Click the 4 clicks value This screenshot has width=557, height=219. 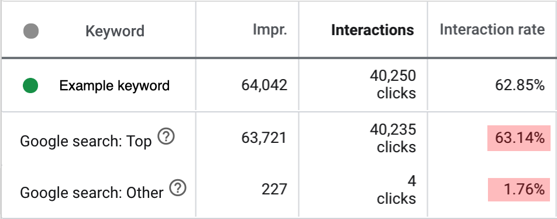click(x=397, y=190)
